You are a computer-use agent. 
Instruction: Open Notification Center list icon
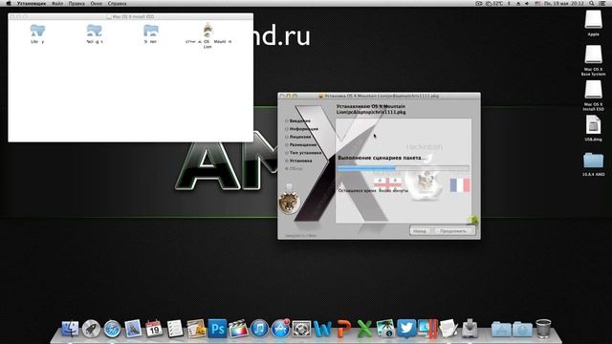[x=602, y=3]
